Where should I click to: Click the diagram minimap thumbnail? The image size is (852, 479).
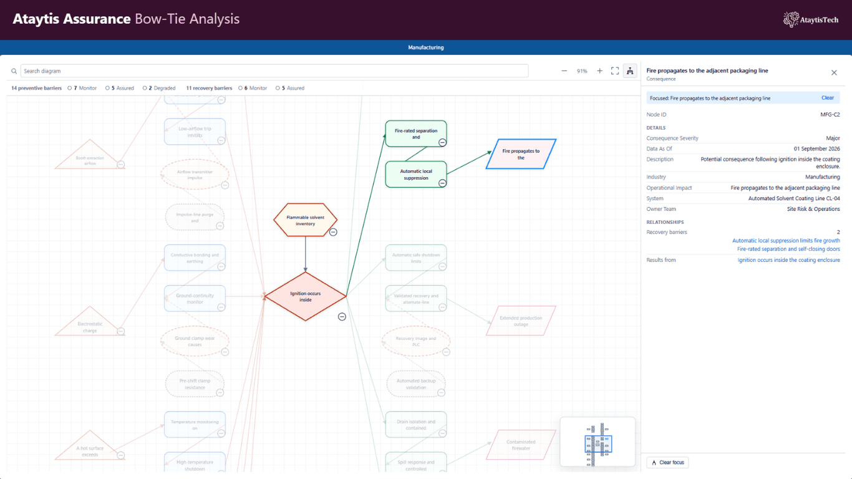coord(598,442)
